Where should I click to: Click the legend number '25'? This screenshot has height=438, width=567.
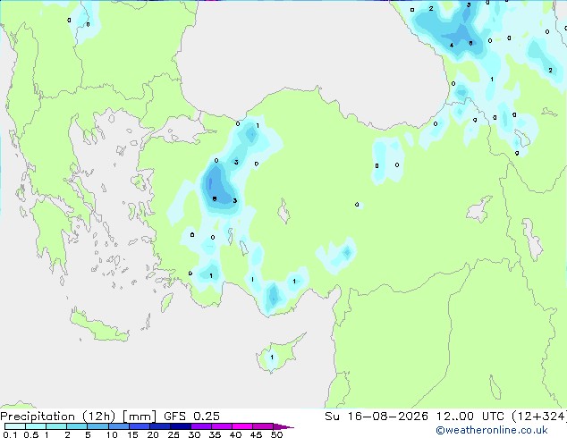(173, 434)
